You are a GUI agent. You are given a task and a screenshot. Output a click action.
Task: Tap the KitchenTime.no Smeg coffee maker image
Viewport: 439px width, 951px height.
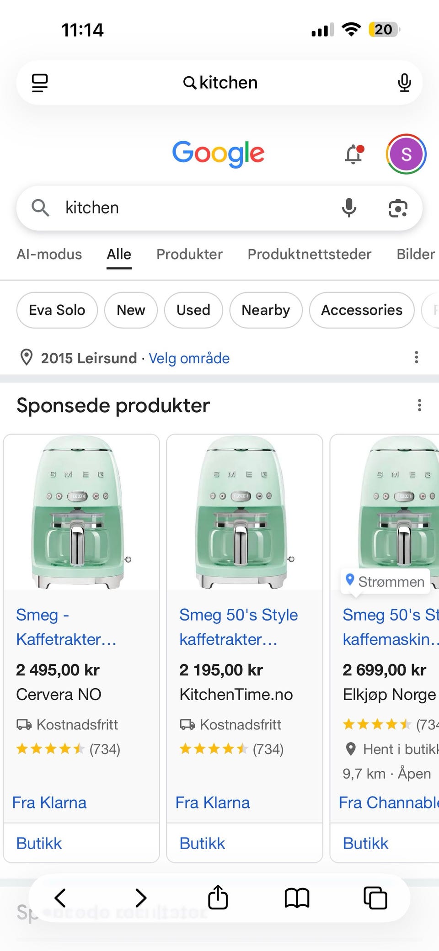pyautogui.click(x=245, y=512)
